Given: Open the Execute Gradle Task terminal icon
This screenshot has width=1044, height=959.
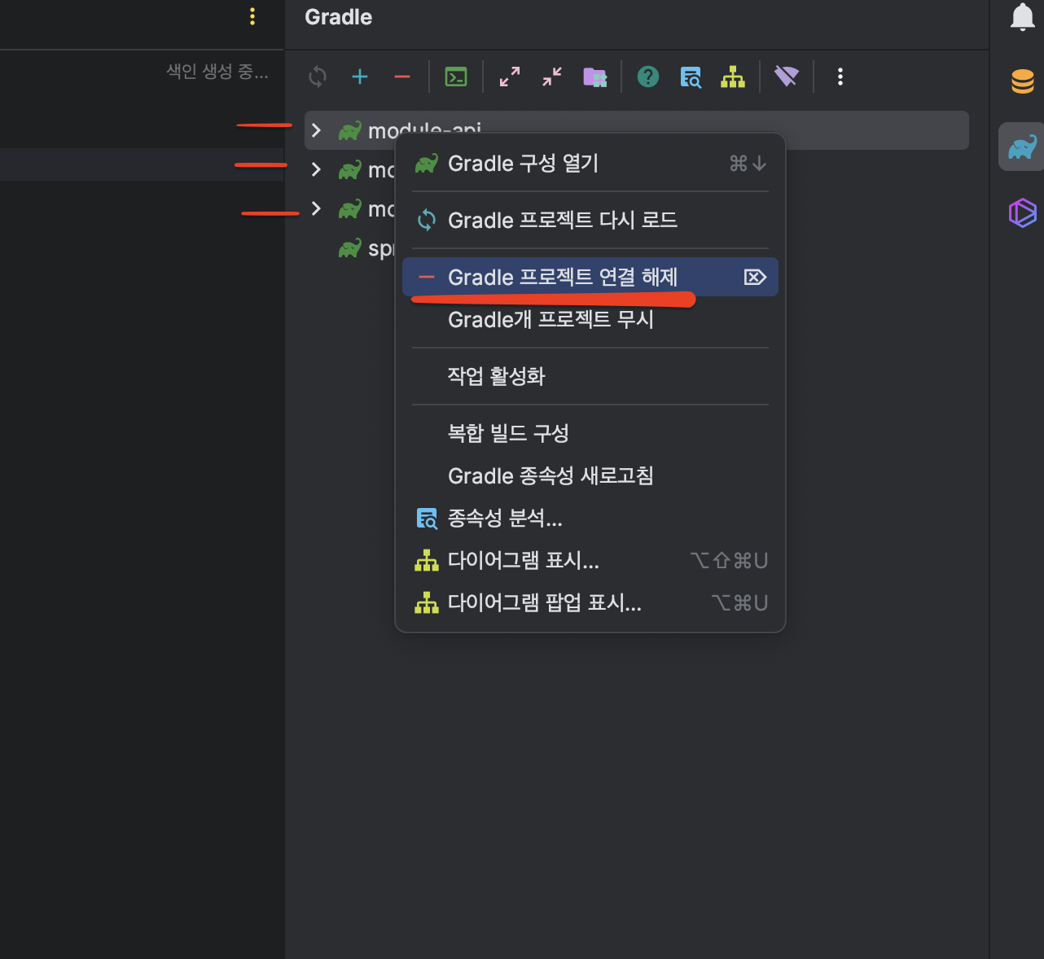Looking at the screenshot, I should coord(456,77).
